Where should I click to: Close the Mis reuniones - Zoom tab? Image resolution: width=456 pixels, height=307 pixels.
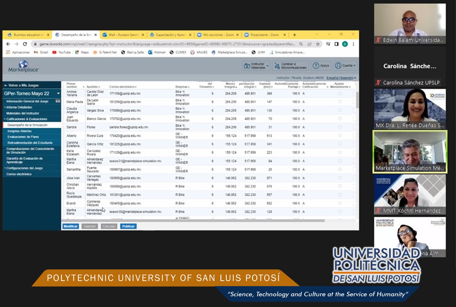tap(237, 35)
